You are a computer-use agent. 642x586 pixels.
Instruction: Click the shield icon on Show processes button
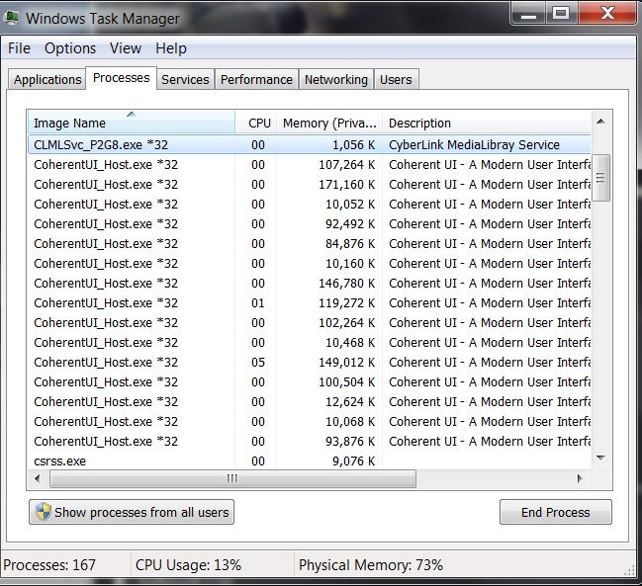43,512
